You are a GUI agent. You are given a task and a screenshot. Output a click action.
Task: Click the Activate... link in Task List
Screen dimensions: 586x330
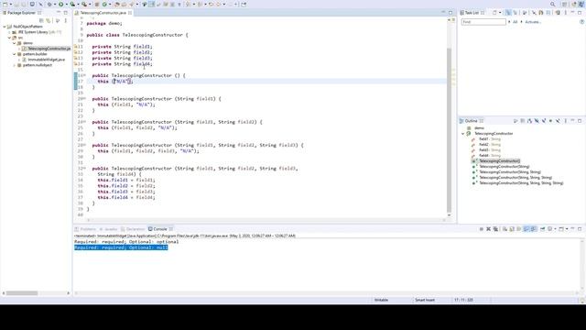tap(533, 22)
